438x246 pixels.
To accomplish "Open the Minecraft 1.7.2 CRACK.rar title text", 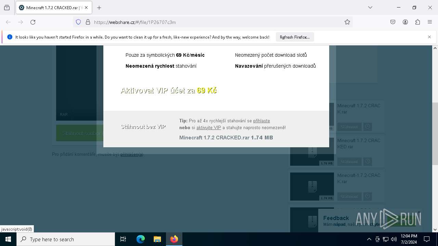I will [359, 109].
